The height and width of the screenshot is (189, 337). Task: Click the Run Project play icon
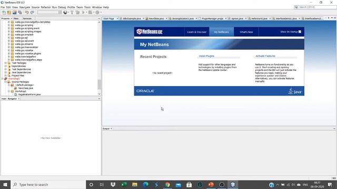pyautogui.click(x=83, y=13)
